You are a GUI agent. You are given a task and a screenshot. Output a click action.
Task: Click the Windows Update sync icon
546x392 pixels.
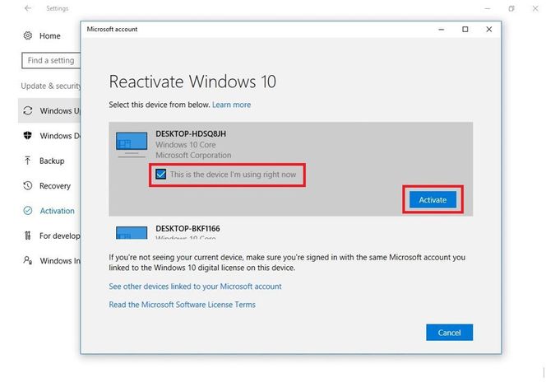coord(28,110)
